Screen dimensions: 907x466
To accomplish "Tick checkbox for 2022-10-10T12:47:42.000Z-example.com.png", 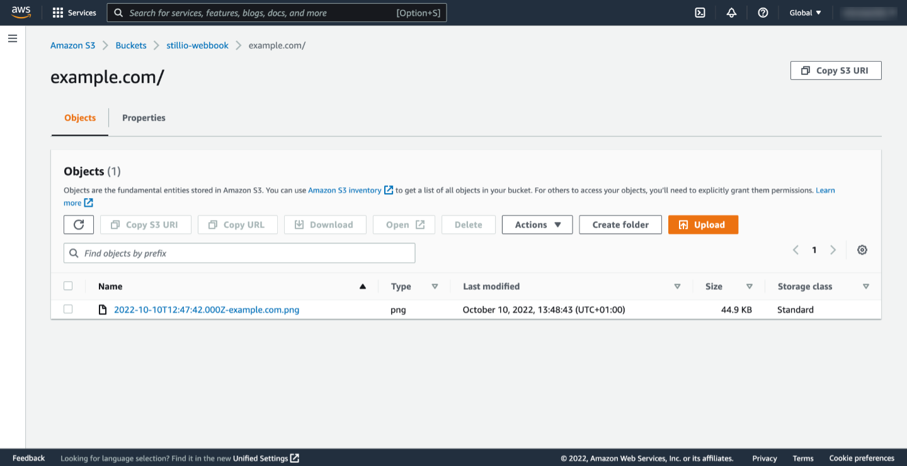I will click(68, 309).
